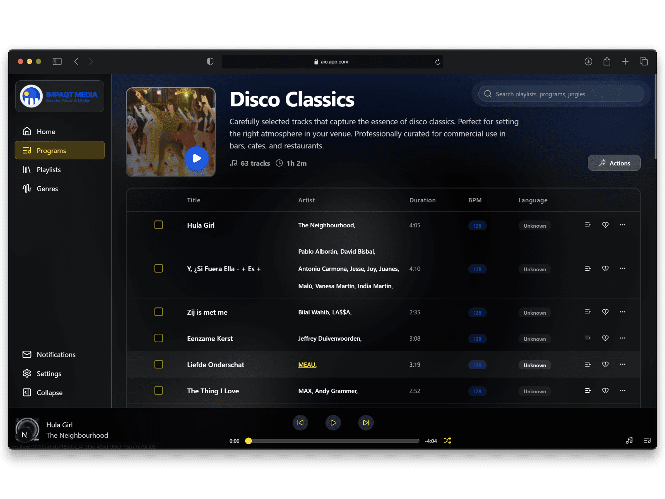Tick the checkbox for Eenzame Kerst
665x499 pixels.
pyautogui.click(x=159, y=338)
